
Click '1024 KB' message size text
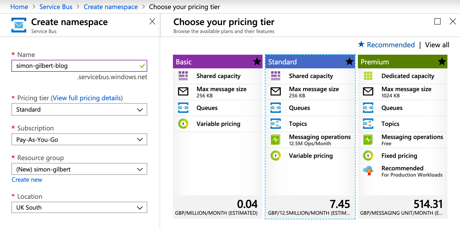point(390,96)
